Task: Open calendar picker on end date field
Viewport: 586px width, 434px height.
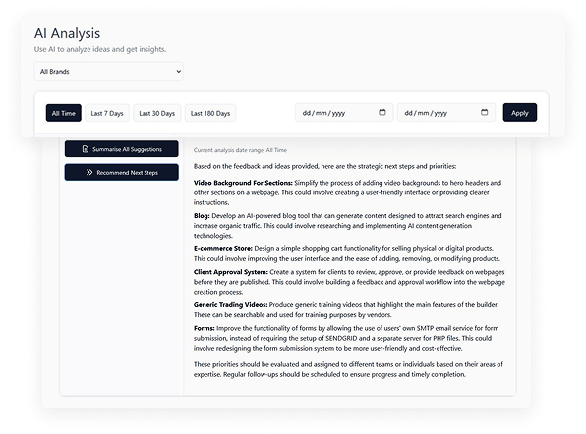Action: [484, 112]
